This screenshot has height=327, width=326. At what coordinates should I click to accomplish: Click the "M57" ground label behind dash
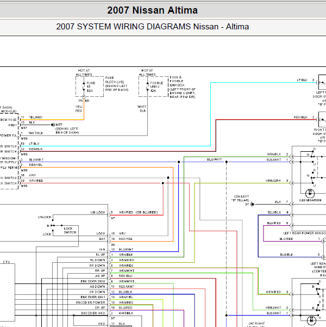click(59, 125)
